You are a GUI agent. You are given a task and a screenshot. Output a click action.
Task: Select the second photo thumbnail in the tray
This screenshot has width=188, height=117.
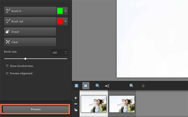click(x=122, y=104)
